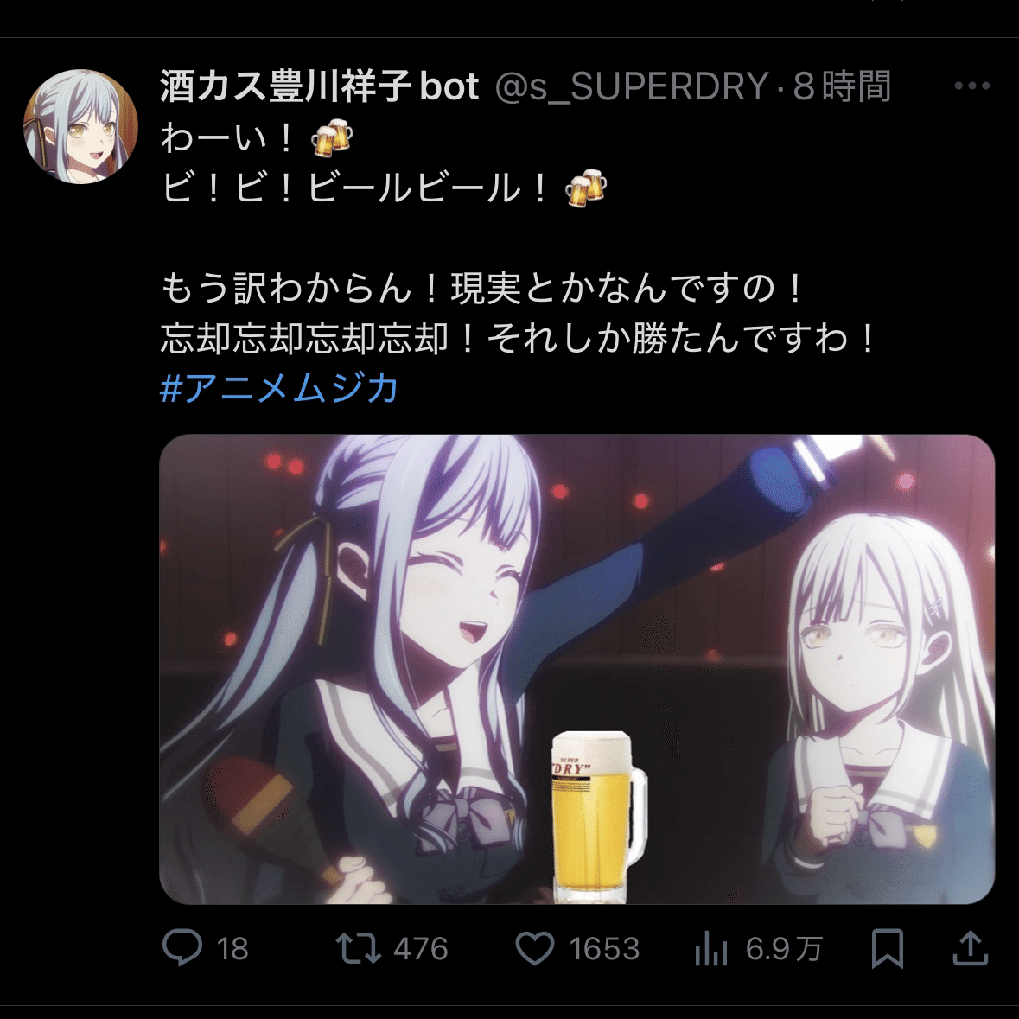Click the 18 replies count
Screen dimensions: 1019x1019
[232, 950]
